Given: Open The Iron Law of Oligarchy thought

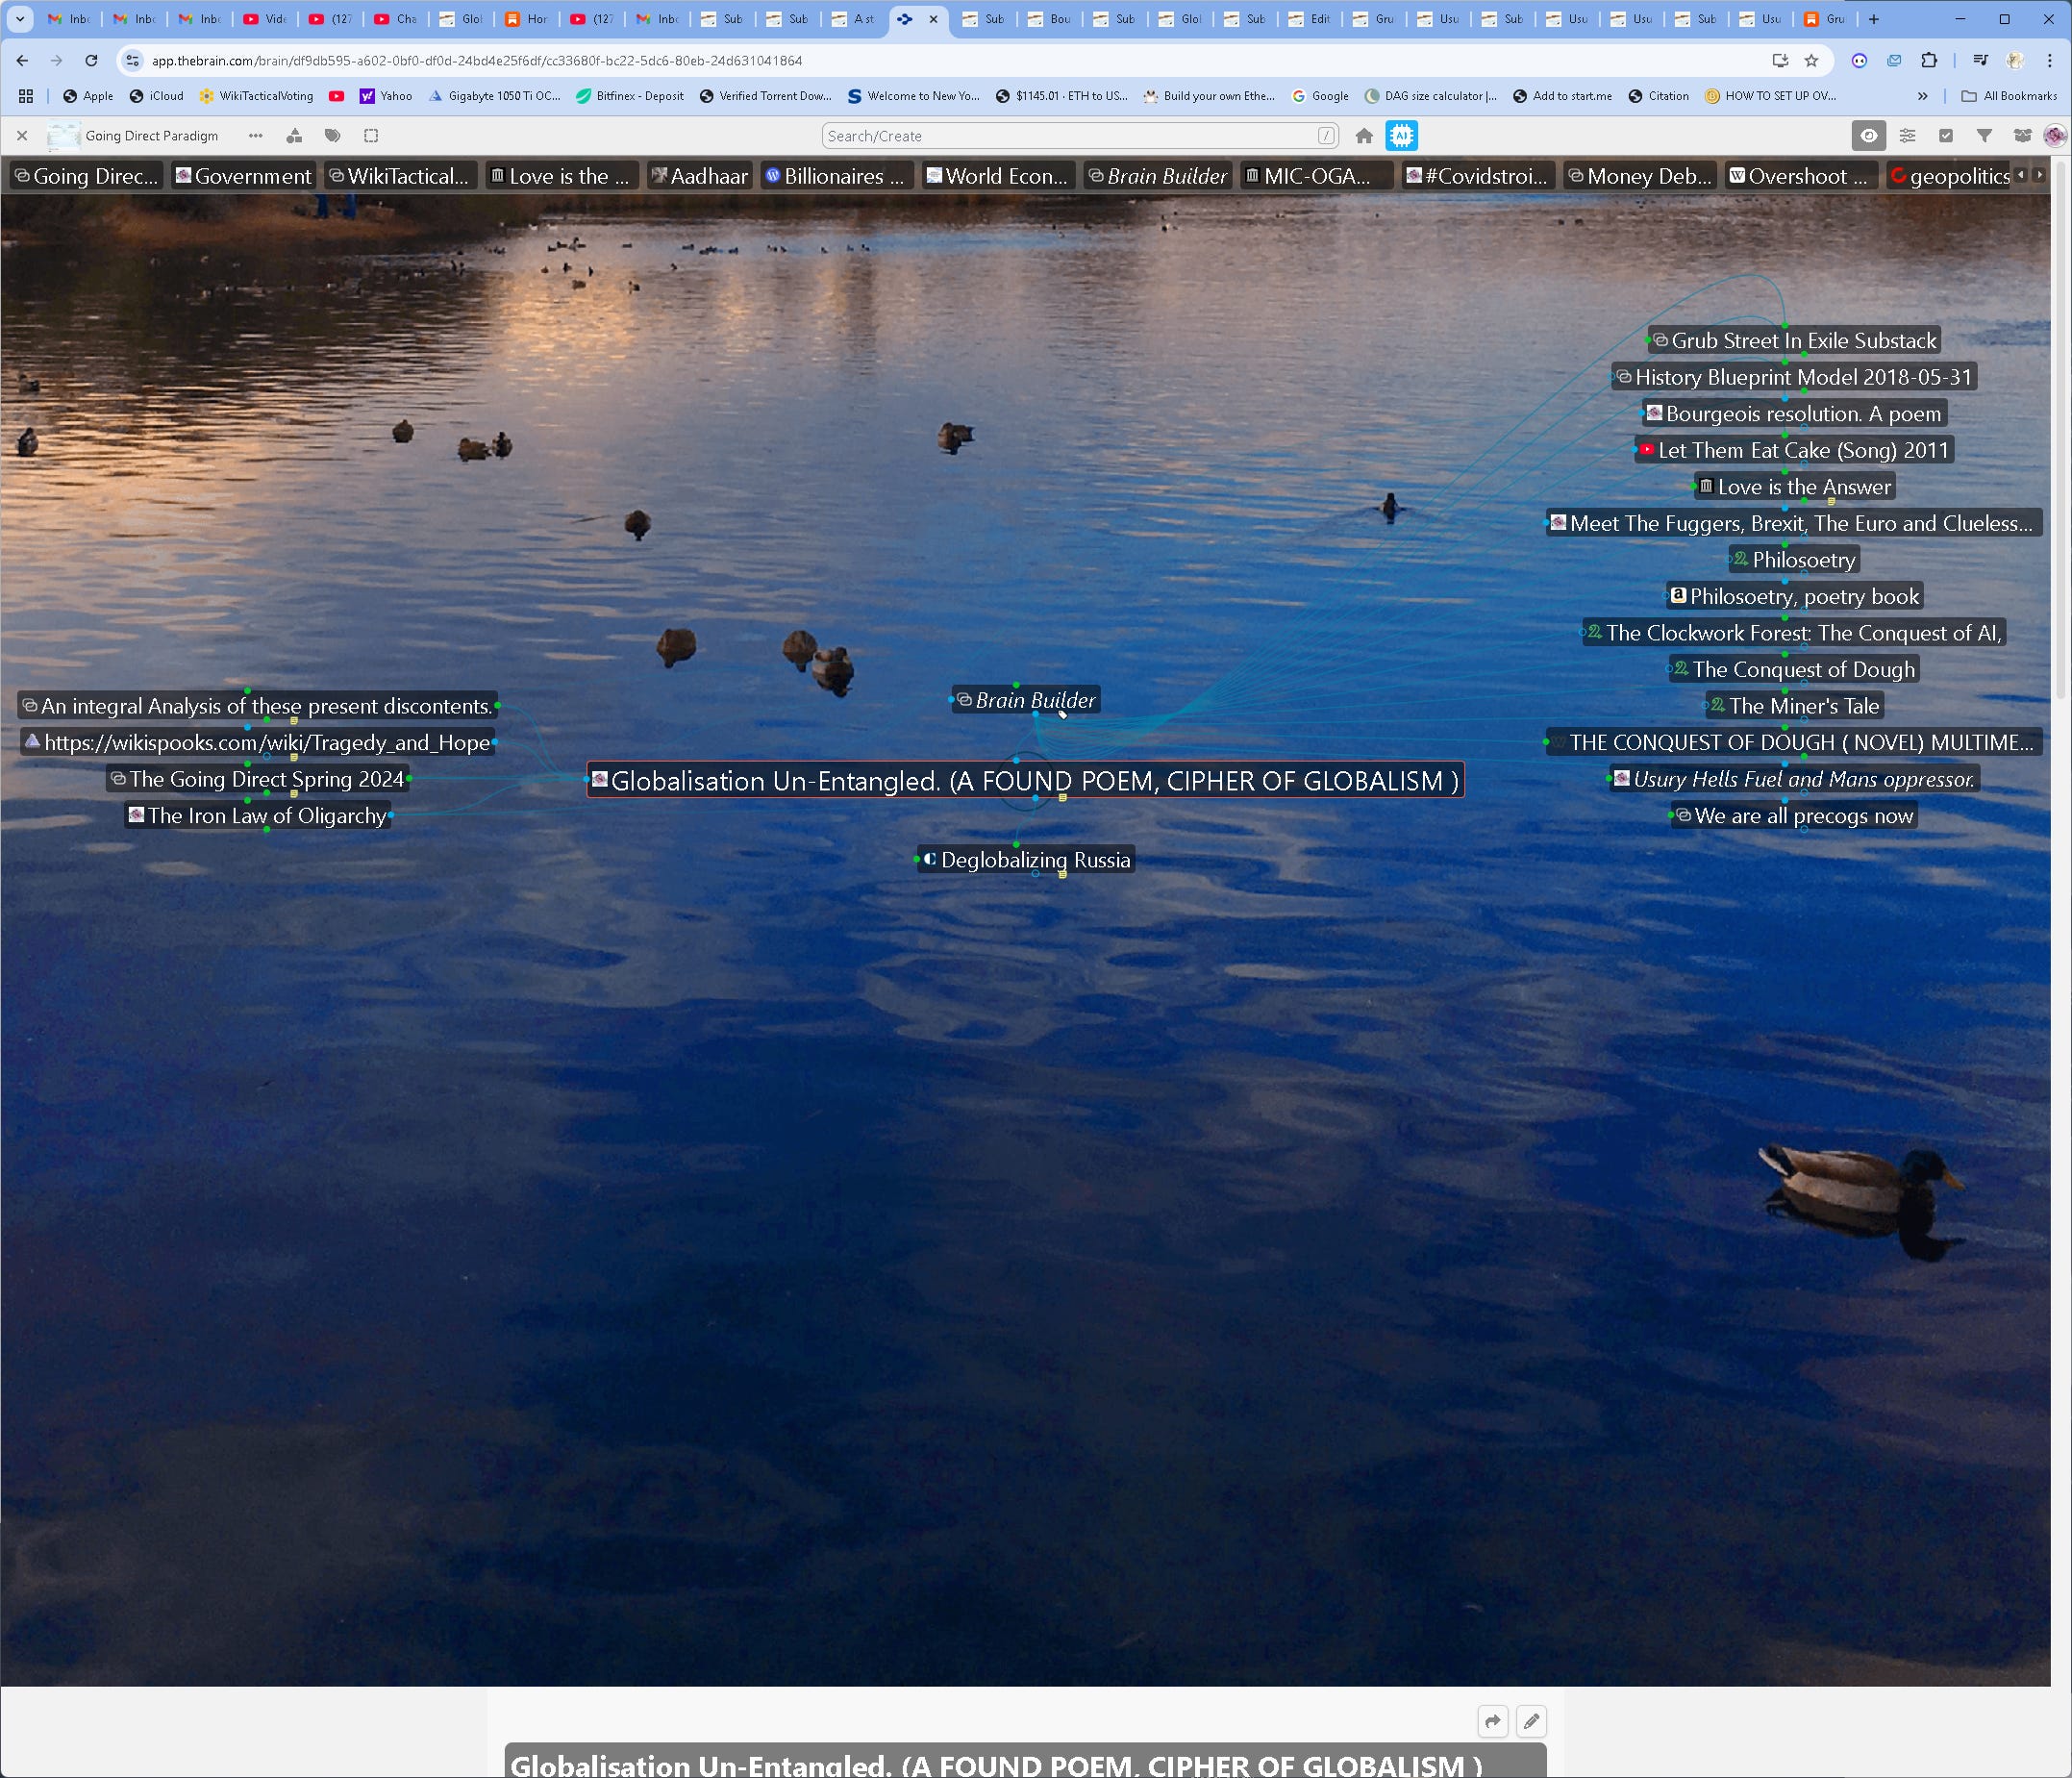Looking at the screenshot, I should point(266,816).
